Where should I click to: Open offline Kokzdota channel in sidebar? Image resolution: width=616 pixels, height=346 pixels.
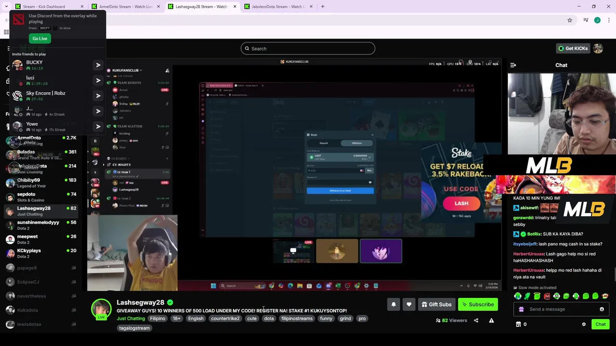click(41, 310)
